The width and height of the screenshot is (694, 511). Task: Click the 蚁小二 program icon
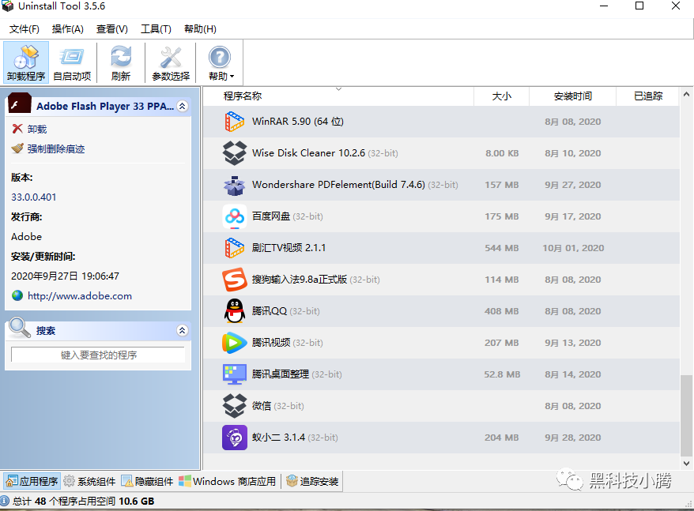point(234,438)
